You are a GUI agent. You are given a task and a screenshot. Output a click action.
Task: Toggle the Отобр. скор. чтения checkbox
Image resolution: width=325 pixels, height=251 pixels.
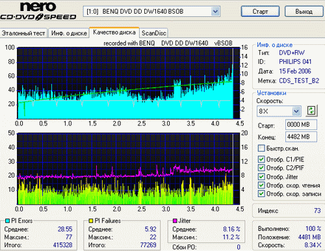[x=261, y=185]
